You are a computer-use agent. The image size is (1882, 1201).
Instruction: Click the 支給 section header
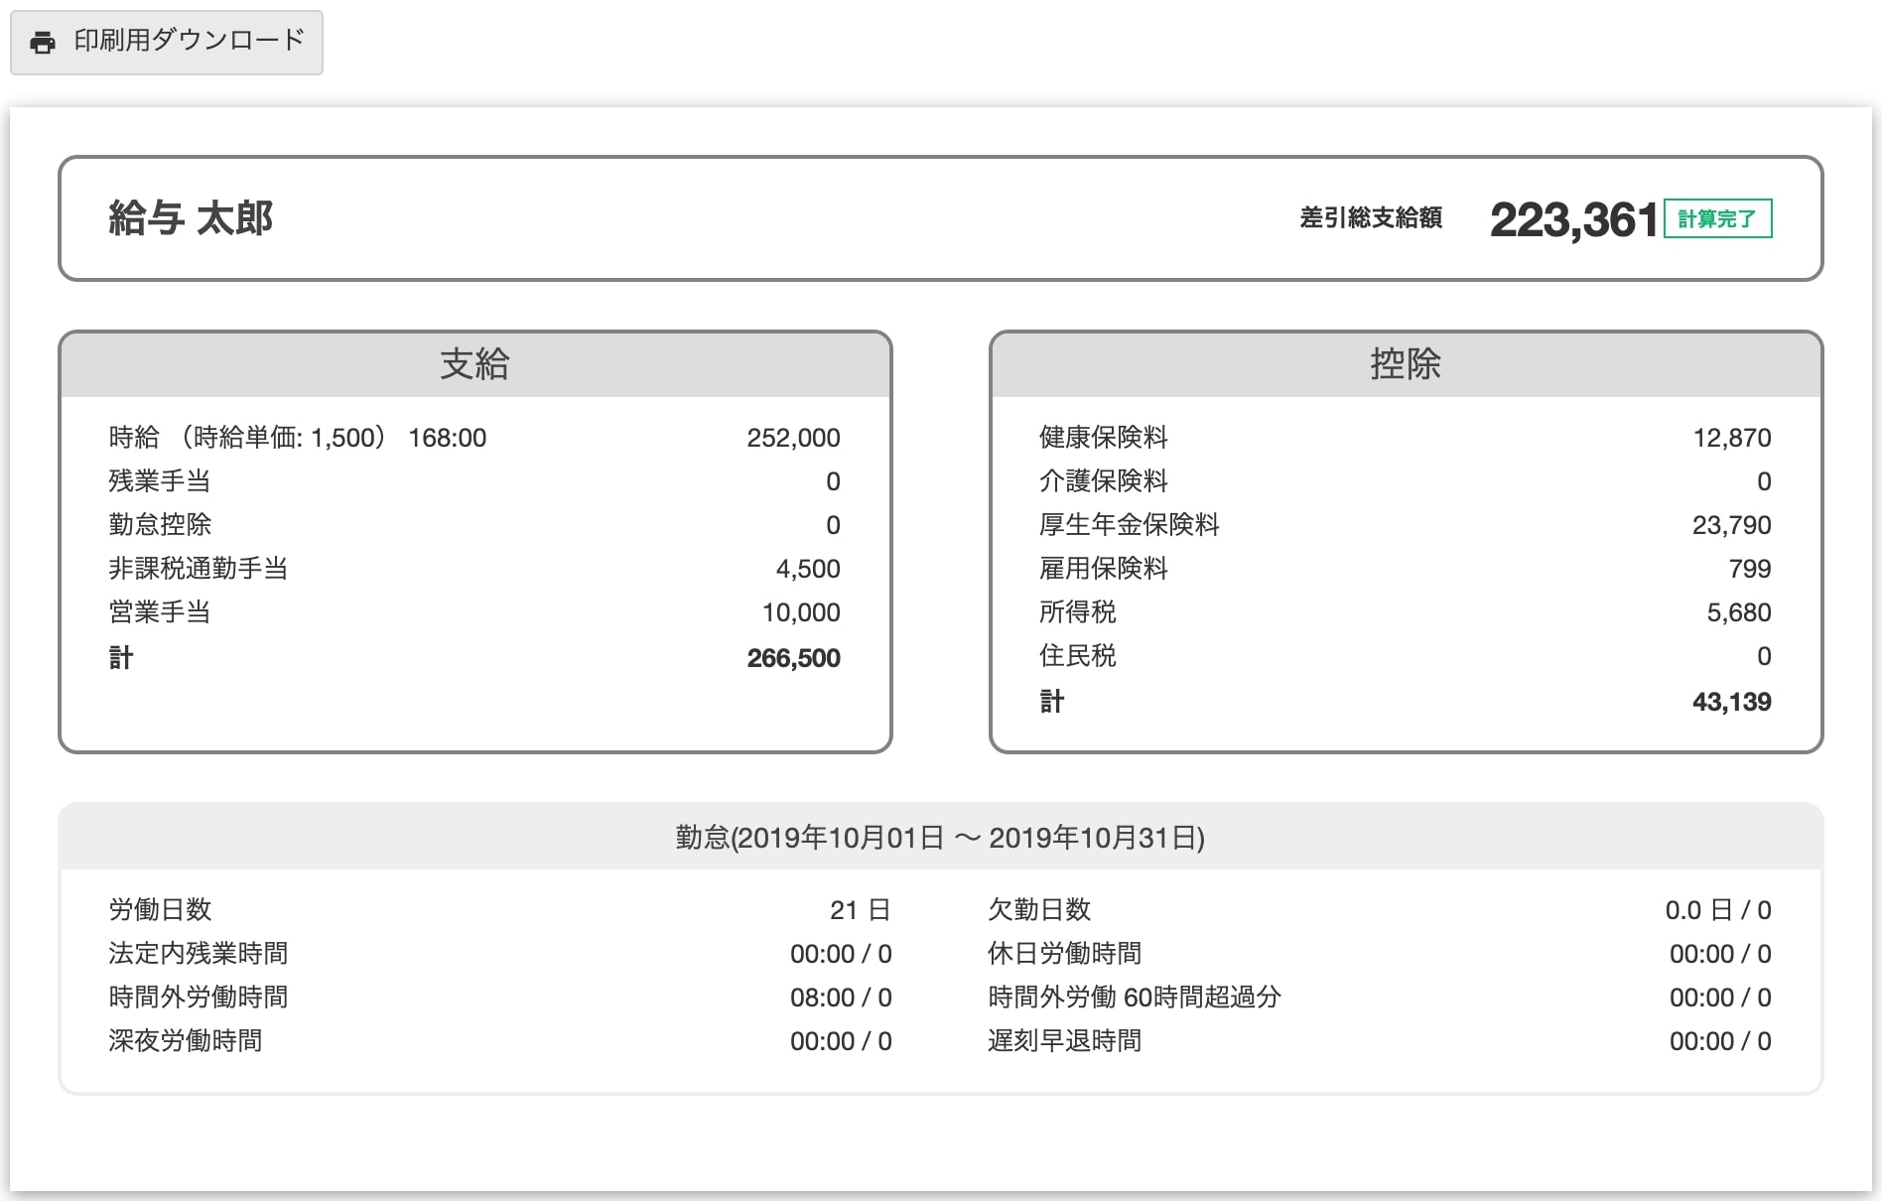(x=475, y=364)
